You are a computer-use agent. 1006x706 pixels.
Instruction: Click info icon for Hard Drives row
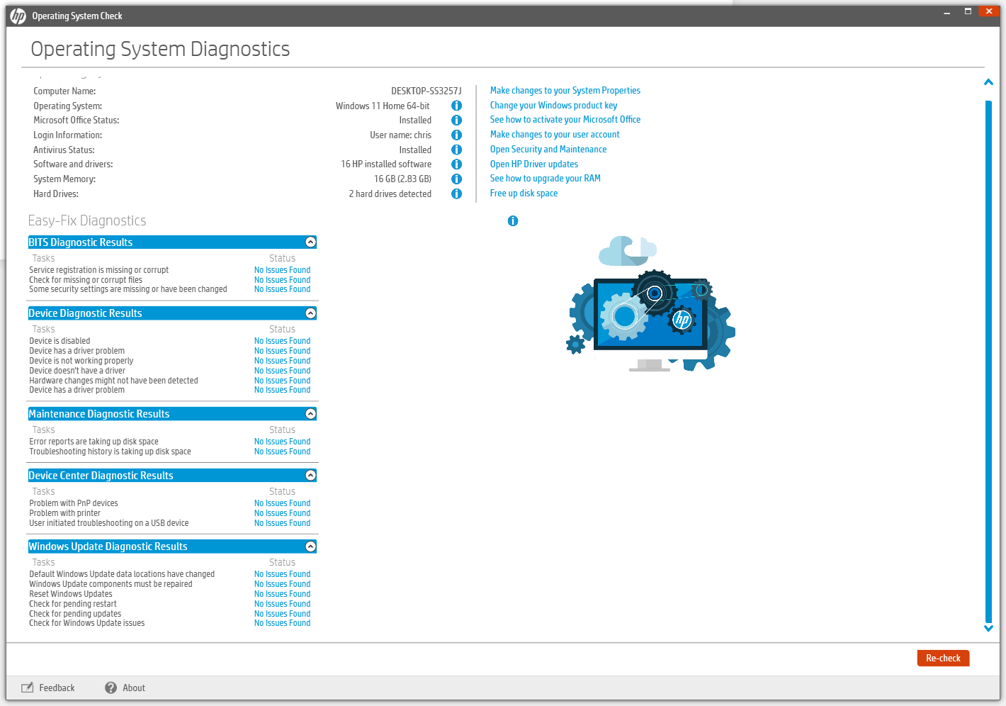pyautogui.click(x=456, y=194)
